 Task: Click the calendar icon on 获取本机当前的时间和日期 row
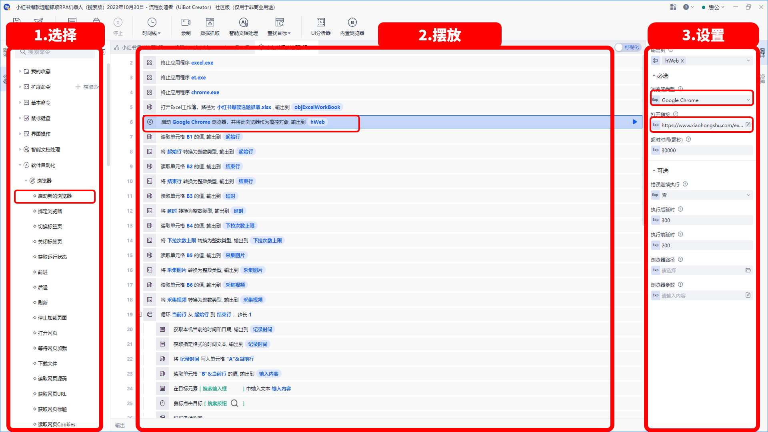point(162,329)
